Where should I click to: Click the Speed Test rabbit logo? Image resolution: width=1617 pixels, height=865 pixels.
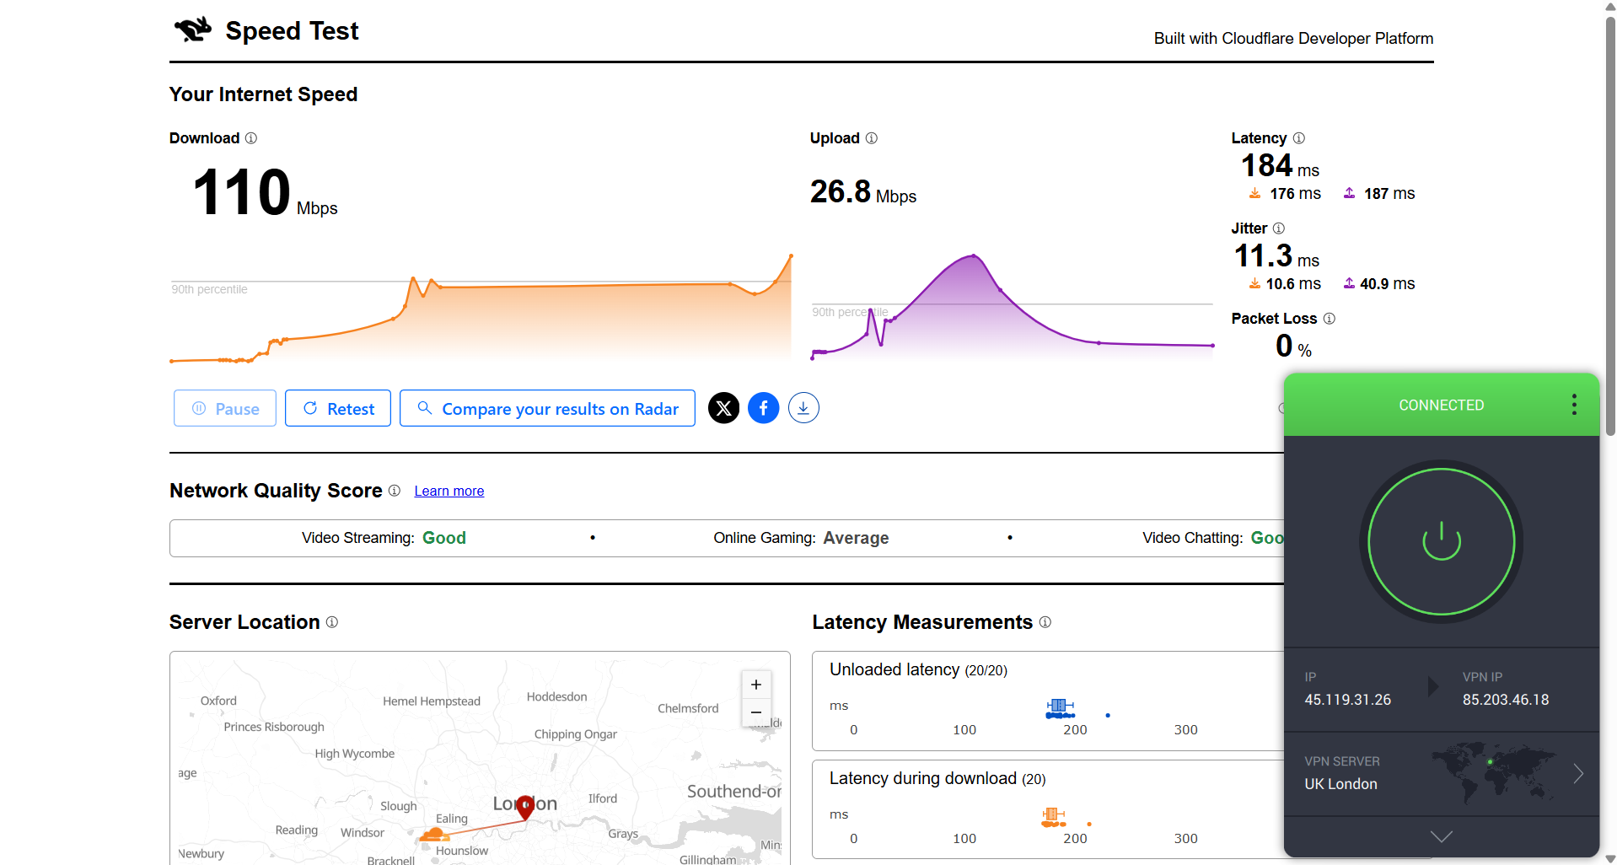pyautogui.click(x=192, y=29)
